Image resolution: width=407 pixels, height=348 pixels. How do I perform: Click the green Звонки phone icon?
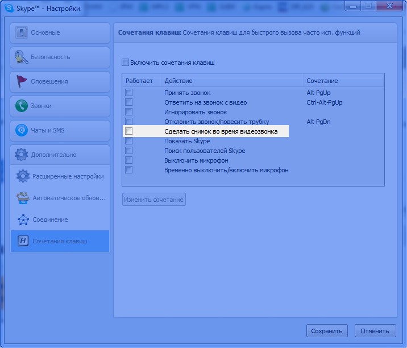click(x=22, y=106)
